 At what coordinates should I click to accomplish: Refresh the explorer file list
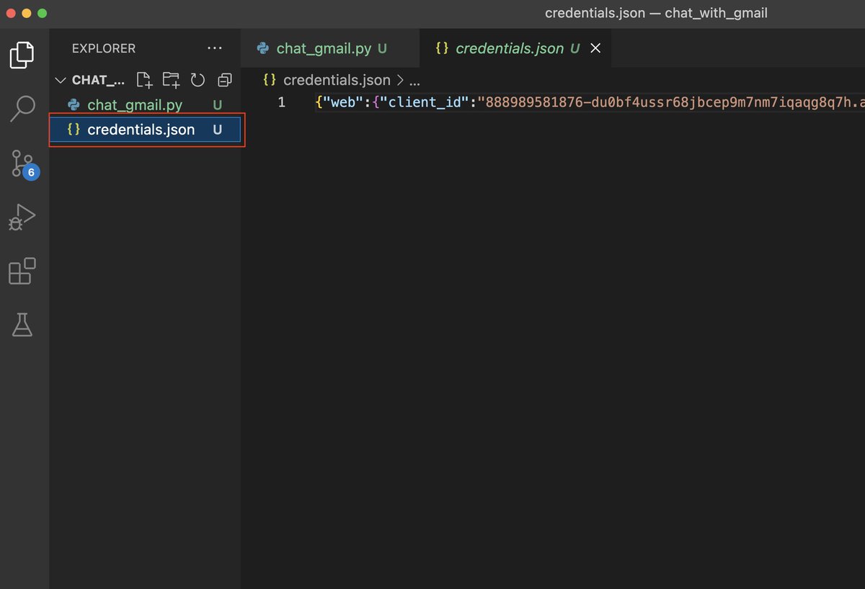click(198, 80)
